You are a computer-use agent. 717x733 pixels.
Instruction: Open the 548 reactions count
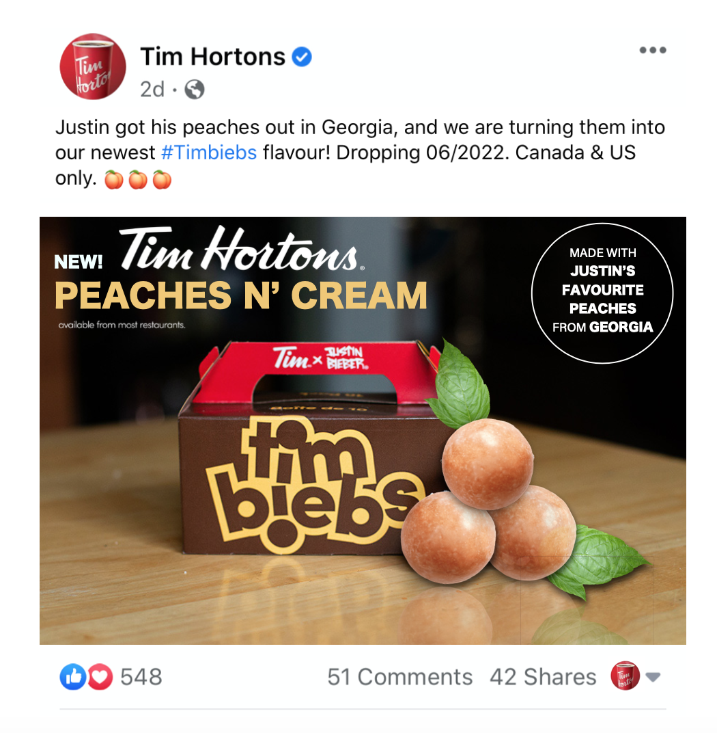tap(141, 677)
